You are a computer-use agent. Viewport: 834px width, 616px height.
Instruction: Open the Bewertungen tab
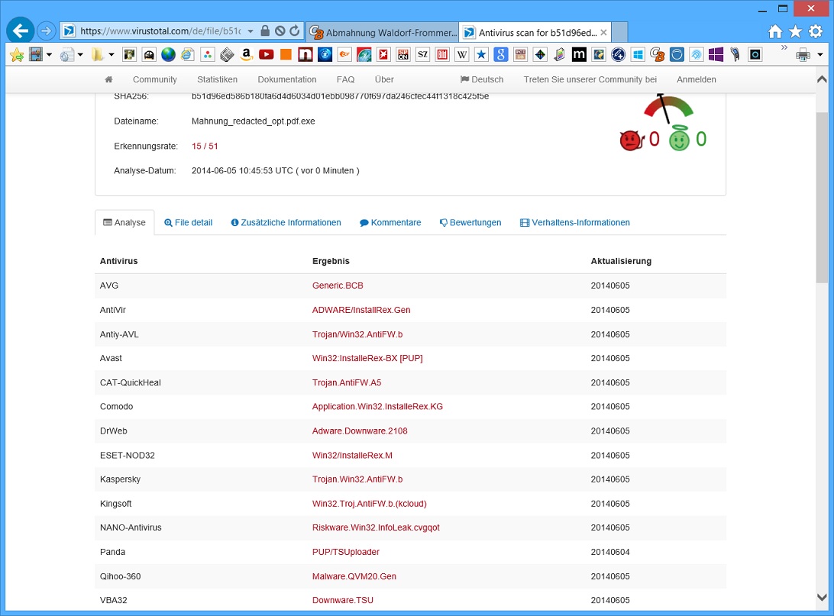coord(470,222)
